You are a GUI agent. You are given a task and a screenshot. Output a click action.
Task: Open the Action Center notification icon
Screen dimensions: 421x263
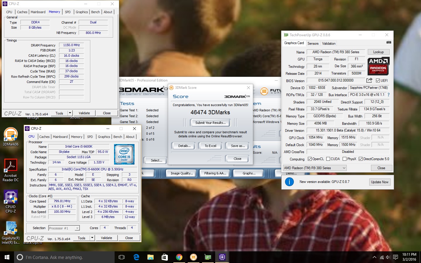pyautogui.click(x=396, y=257)
